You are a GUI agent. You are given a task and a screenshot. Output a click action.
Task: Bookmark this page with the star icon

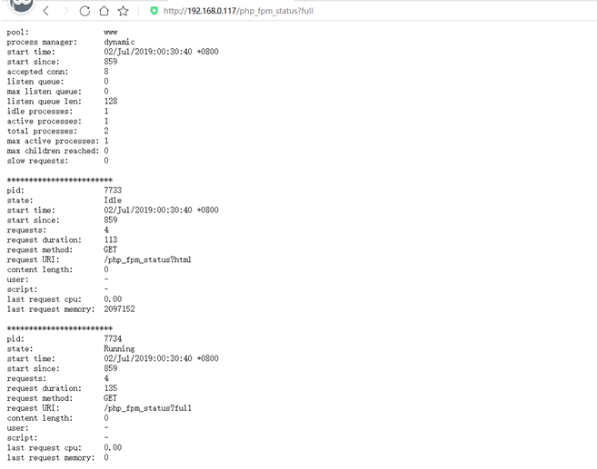pos(123,11)
